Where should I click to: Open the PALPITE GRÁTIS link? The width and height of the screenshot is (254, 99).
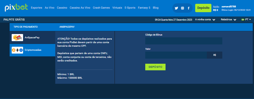coord(14,20)
